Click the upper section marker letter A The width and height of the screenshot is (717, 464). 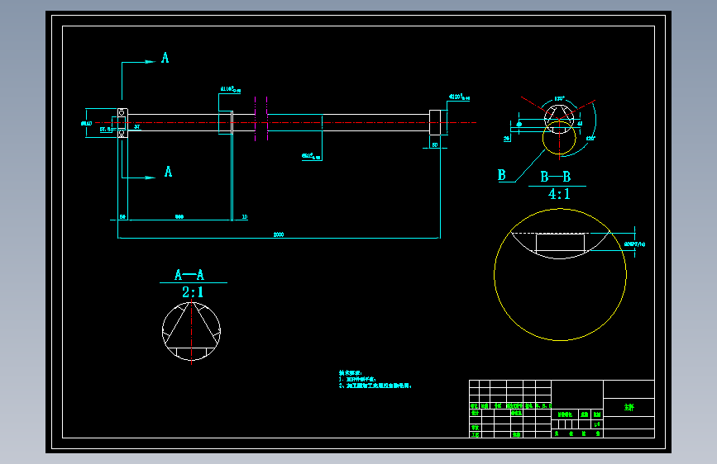tap(165, 58)
